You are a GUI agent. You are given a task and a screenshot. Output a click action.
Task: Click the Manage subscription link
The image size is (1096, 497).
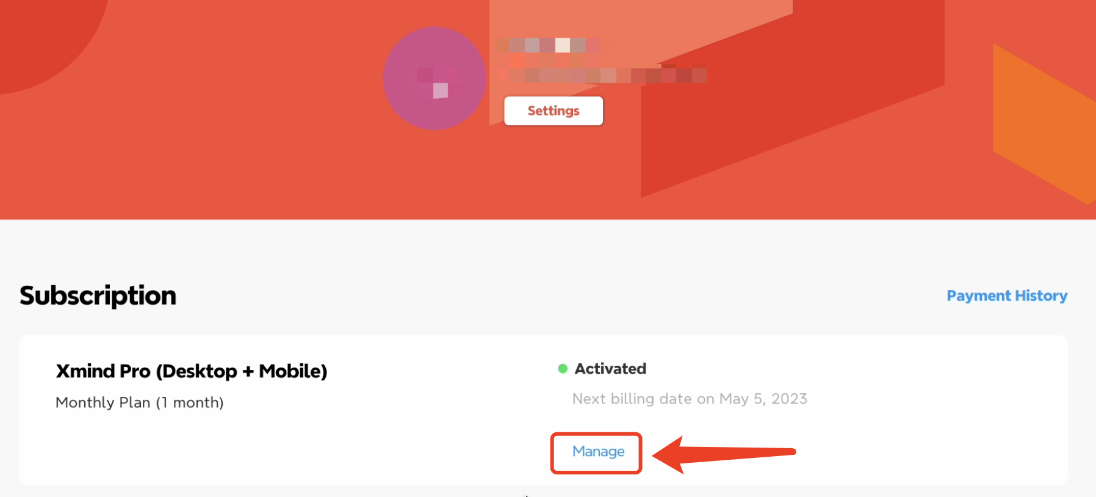pos(598,451)
